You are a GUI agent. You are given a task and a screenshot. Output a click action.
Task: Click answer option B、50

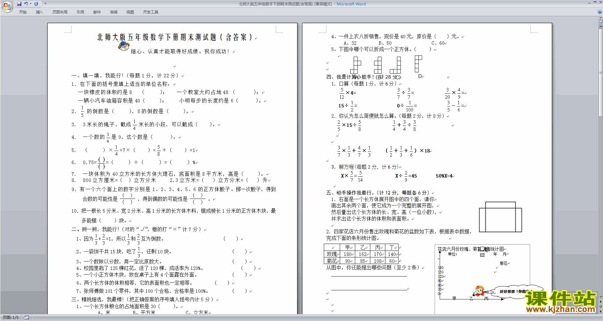pos(385,43)
